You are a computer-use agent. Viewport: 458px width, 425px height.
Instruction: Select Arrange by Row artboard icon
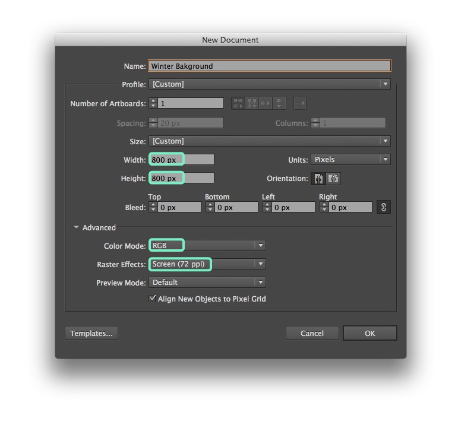[x=265, y=103]
